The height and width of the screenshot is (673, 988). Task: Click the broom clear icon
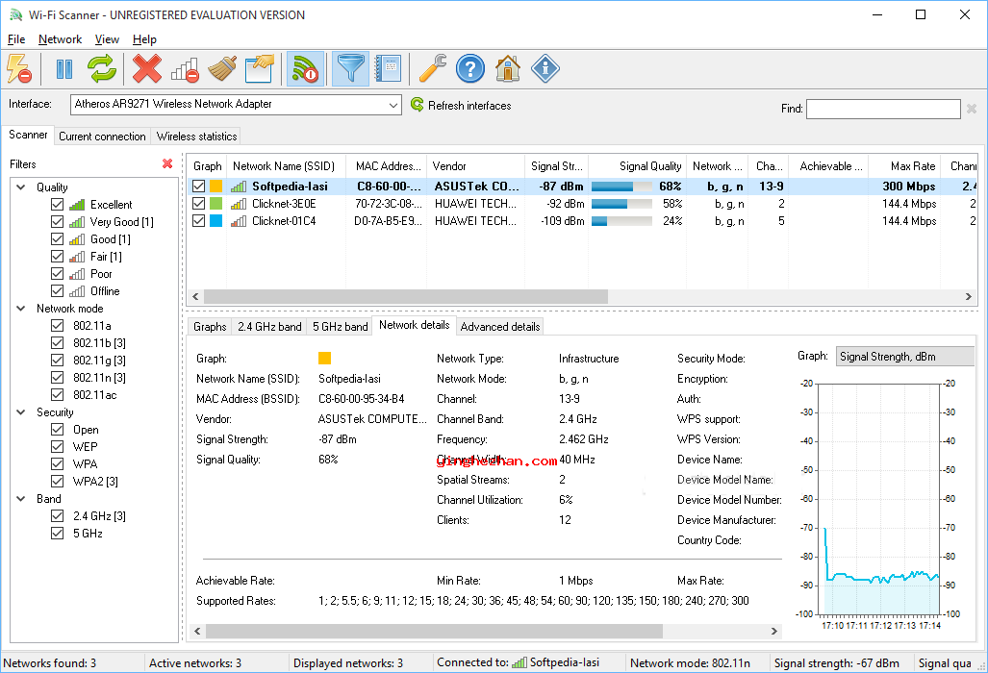(222, 68)
